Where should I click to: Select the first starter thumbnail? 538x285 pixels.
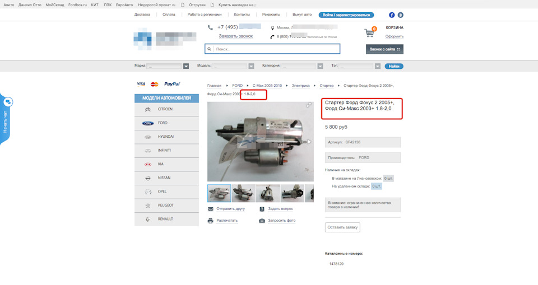click(x=219, y=193)
